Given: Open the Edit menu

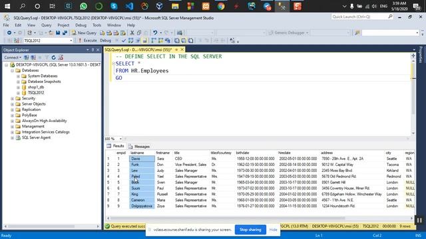Looking at the screenshot, I should (18, 25).
